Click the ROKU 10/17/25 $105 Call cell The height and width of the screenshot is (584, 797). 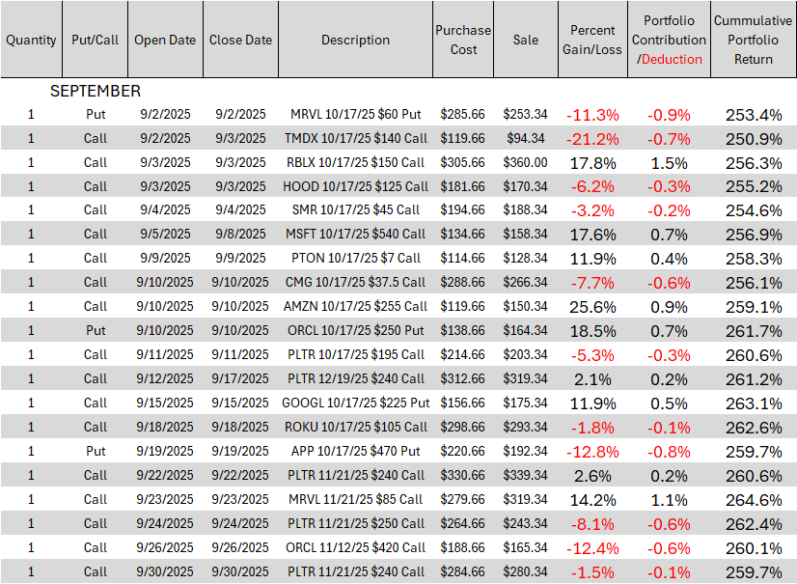[x=356, y=427]
